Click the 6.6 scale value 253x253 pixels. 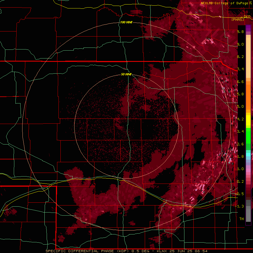pyautogui.click(x=240, y=82)
